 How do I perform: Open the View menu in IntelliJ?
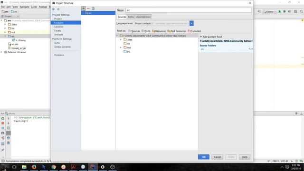pos(15,7)
